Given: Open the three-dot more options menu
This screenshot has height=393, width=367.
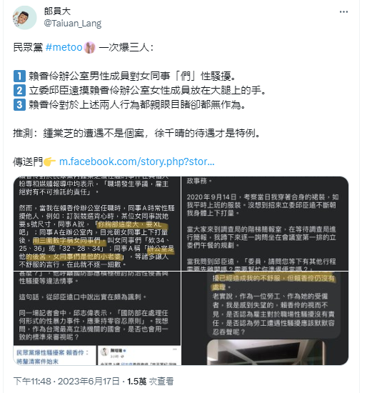Looking at the screenshot, I should pyautogui.click(x=343, y=11).
